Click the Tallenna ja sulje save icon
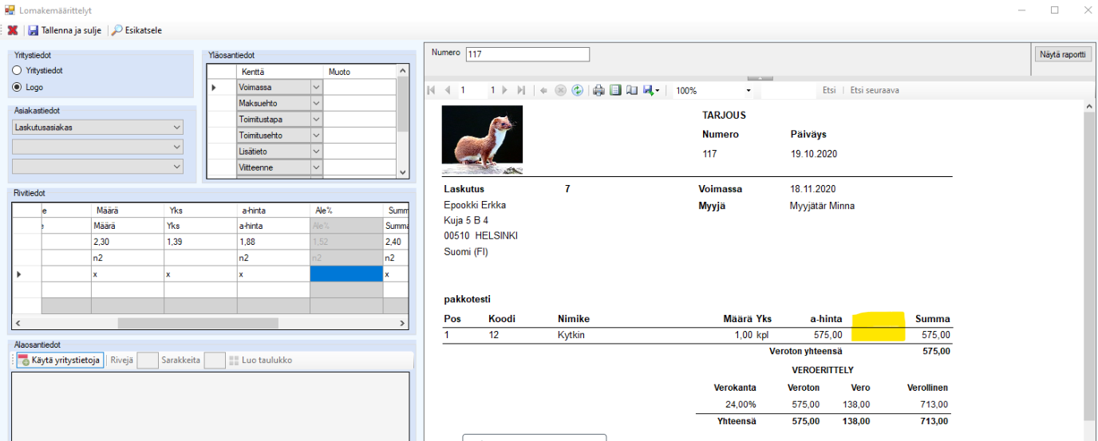 34,30
